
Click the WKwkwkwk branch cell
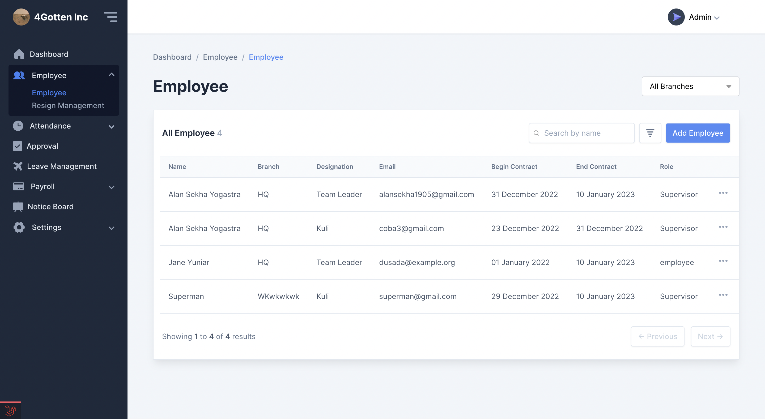pos(279,296)
